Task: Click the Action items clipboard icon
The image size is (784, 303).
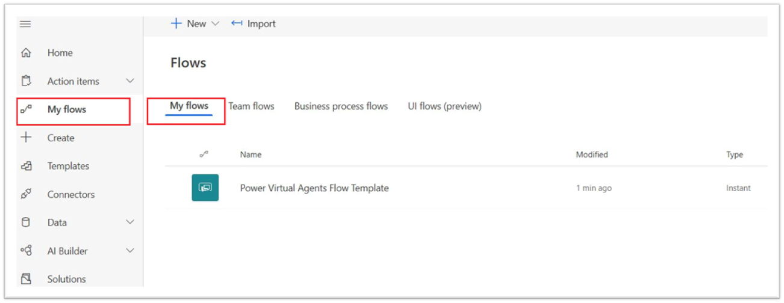Action: [x=26, y=81]
